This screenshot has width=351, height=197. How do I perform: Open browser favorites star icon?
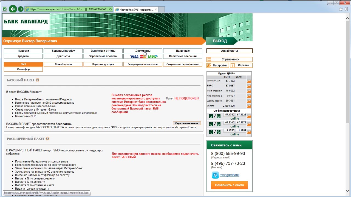click(x=341, y=9)
